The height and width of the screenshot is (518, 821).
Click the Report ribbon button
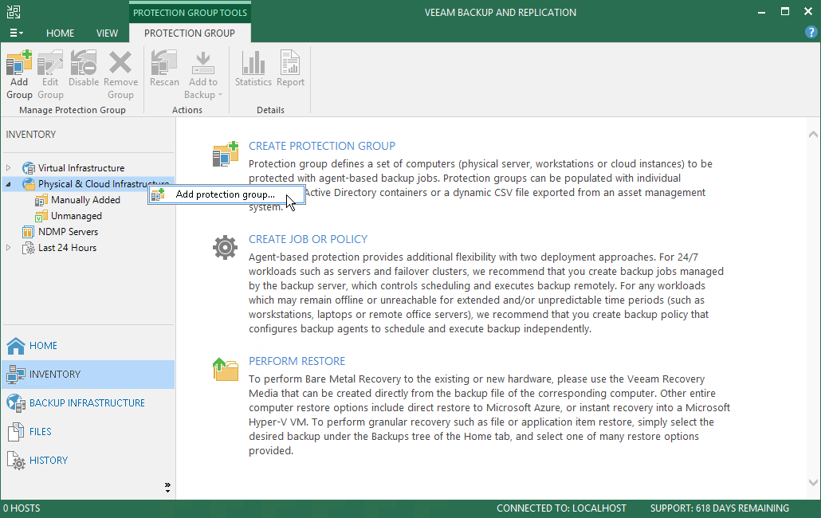(x=290, y=69)
